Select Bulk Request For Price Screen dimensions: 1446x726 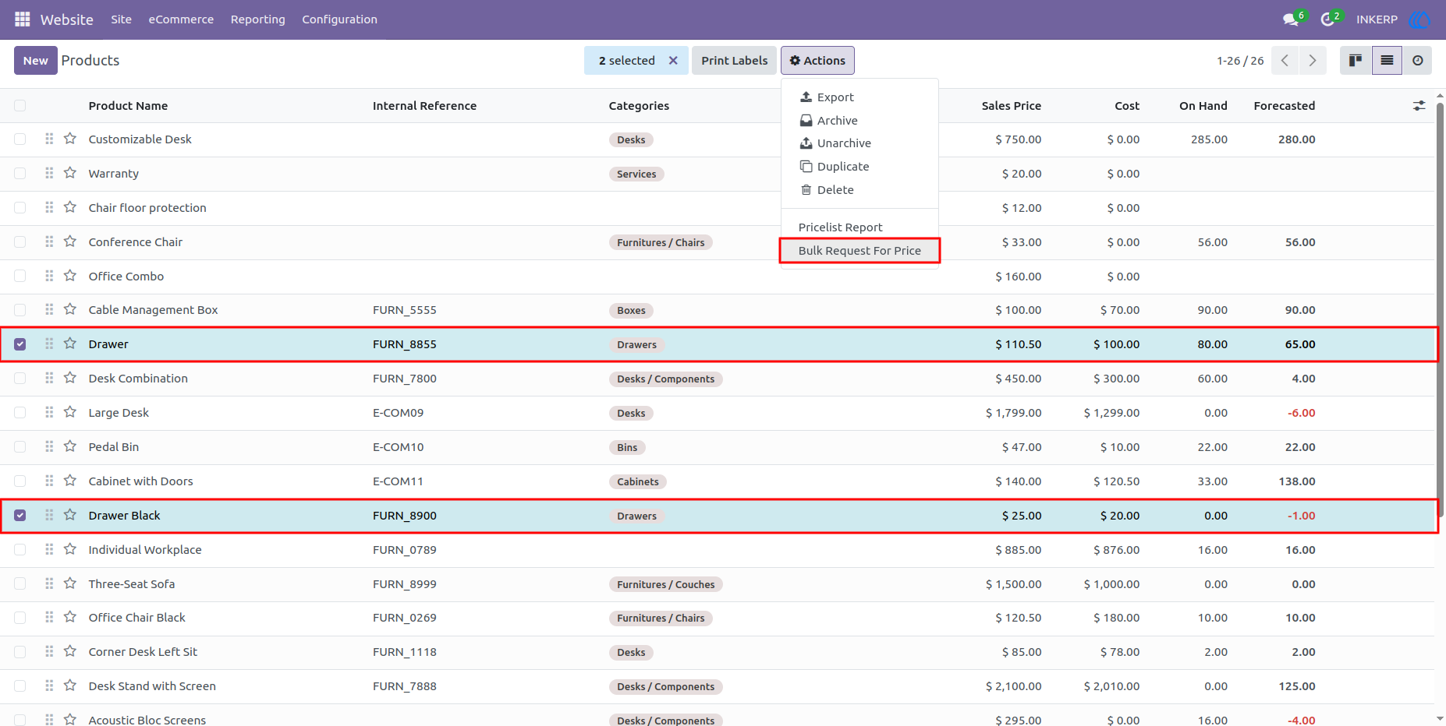(859, 250)
